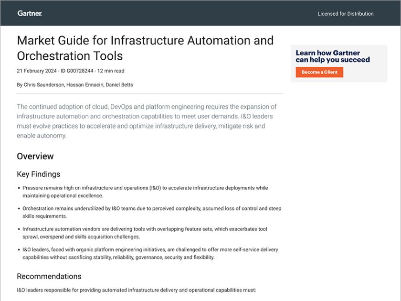The height and width of the screenshot is (301, 401).
Task: Click the Market Guide report title
Action: [145, 48]
